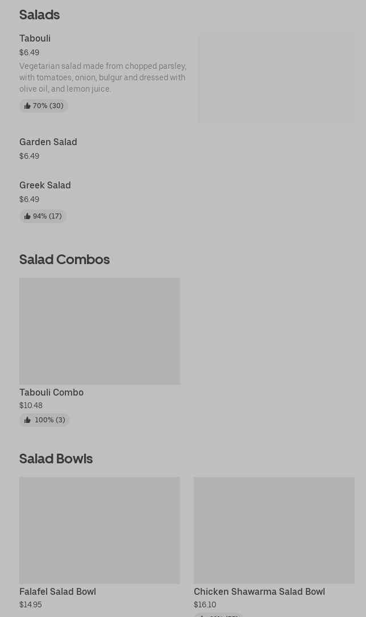
Task: Click the Tabouli Combo image thumbnail
Action: (100, 331)
